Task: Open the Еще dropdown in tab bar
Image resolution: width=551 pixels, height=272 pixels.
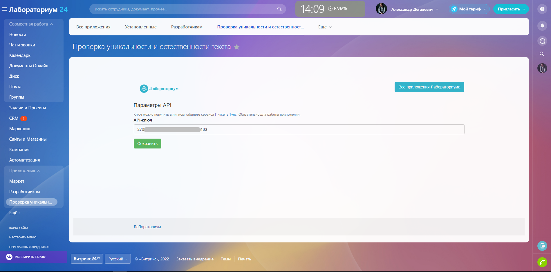Action: pos(325,27)
